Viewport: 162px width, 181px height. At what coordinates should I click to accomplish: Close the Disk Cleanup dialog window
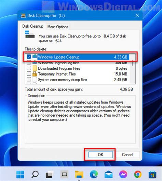pyautogui.click(x=137, y=15)
